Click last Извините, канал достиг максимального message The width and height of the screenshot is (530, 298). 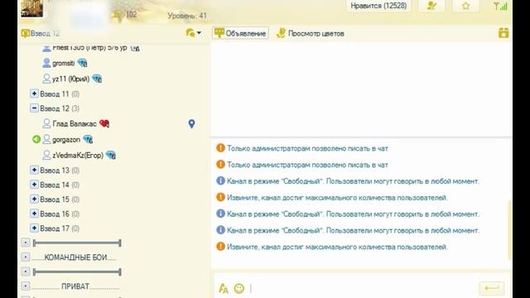[337, 247]
